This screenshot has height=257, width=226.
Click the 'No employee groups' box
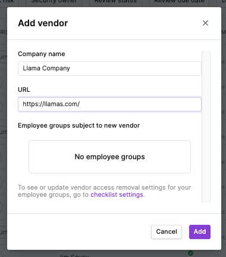coord(109,157)
